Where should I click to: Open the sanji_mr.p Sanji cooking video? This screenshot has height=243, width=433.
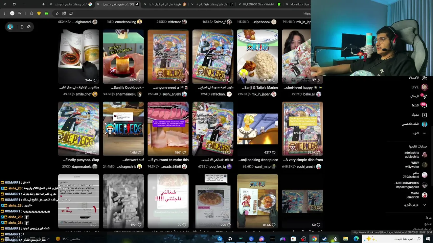pyautogui.click(x=257, y=129)
